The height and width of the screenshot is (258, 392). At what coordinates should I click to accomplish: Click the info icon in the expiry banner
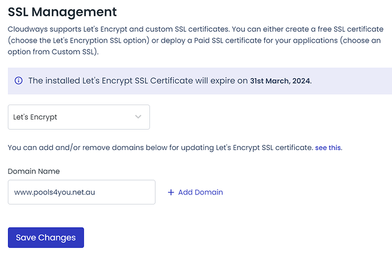(x=19, y=81)
